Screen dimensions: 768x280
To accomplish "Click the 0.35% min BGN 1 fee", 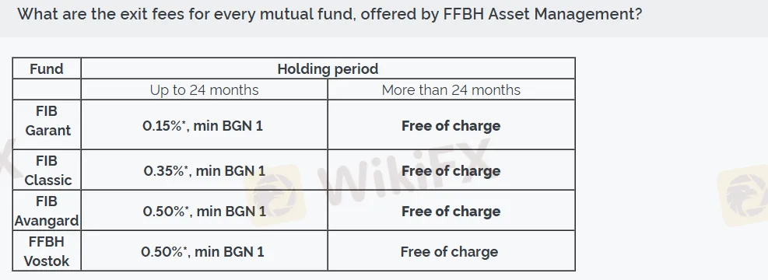I will tap(204, 171).
